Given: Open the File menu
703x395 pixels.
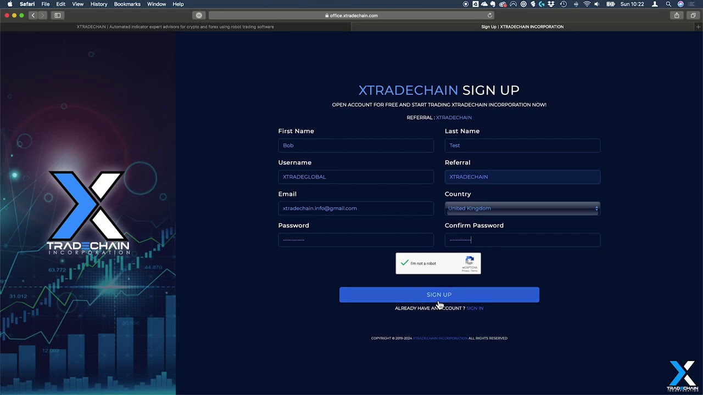Looking at the screenshot, I should (x=46, y=4).
